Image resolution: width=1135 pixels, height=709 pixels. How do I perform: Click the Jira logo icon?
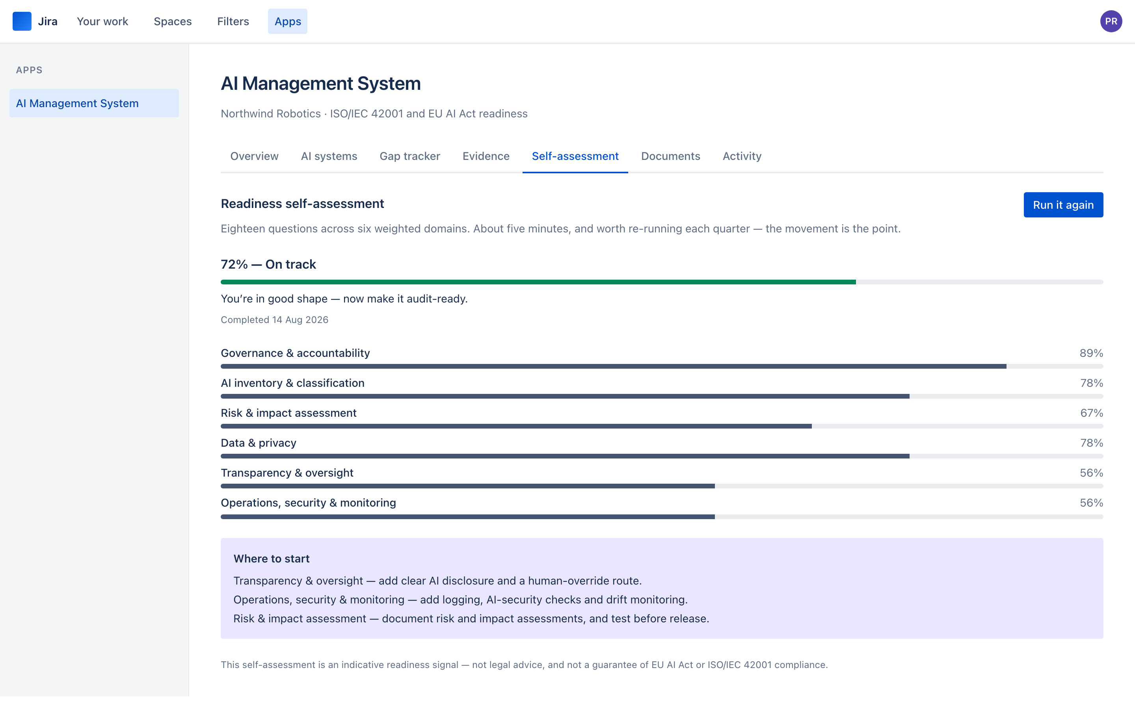click(22, 21)
